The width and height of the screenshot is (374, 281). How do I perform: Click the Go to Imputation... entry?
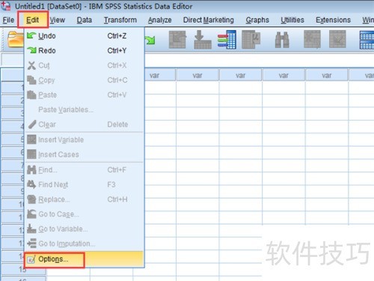pos(85,244)
